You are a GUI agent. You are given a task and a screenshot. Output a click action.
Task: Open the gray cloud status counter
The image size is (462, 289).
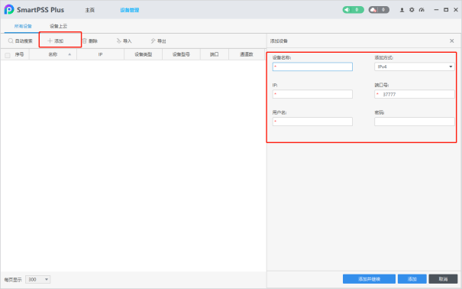pyautogui.click(x=379, y=10)
